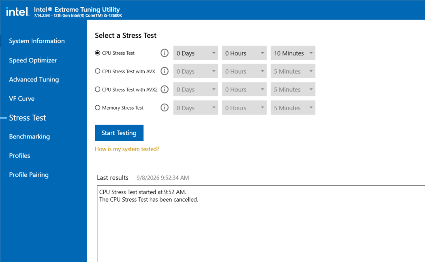Click the 'Select a Stress Test' heading
The height and width of the screenshot is (262, 425).
click(126, 36)
